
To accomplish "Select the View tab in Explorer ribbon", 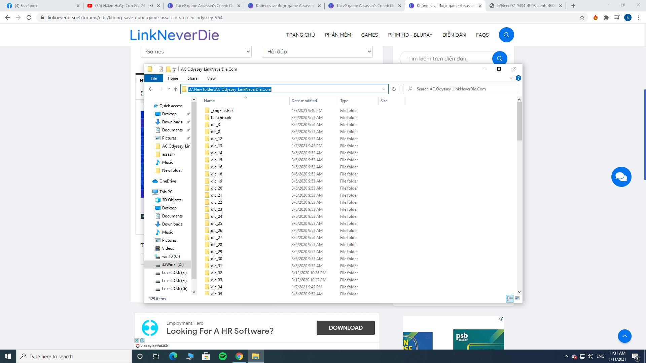I will pos(211,78).
